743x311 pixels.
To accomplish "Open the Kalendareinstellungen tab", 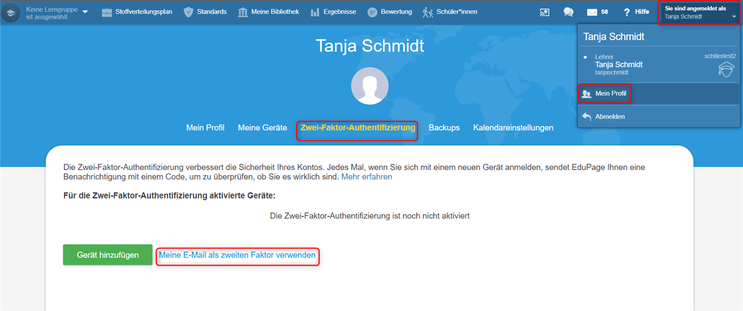I will coord(513,128).
